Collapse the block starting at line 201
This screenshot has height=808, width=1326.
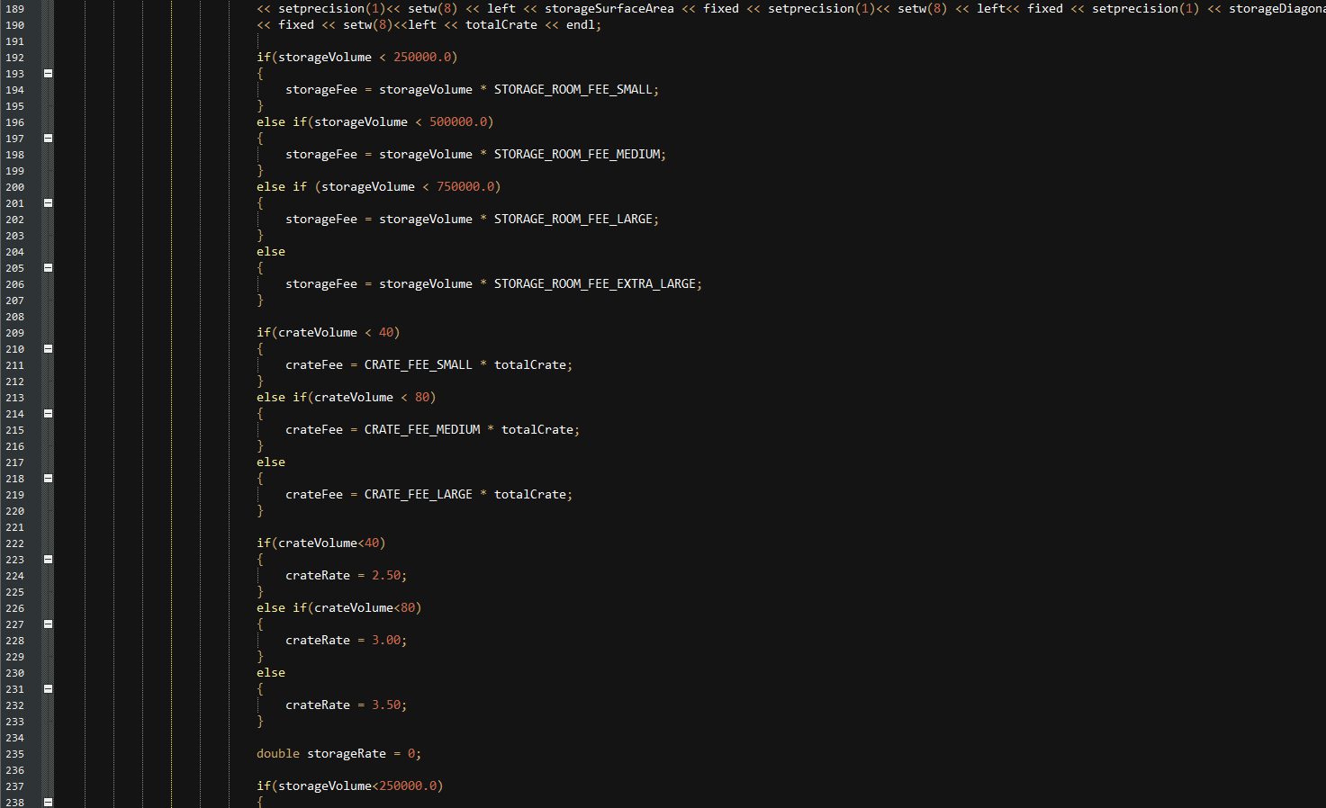(48, 202)
